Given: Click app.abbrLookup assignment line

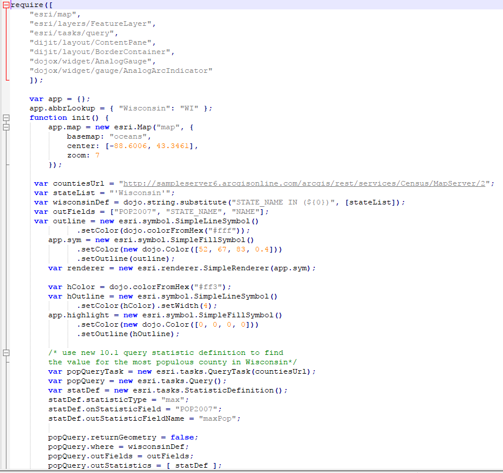Looking at the screenshot, I should (120, 108).
